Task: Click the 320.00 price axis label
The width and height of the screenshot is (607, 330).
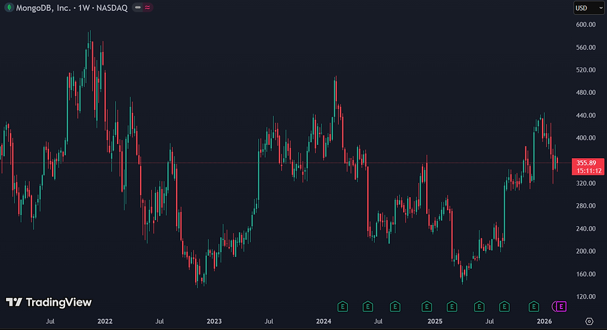Action: (586, 183)
